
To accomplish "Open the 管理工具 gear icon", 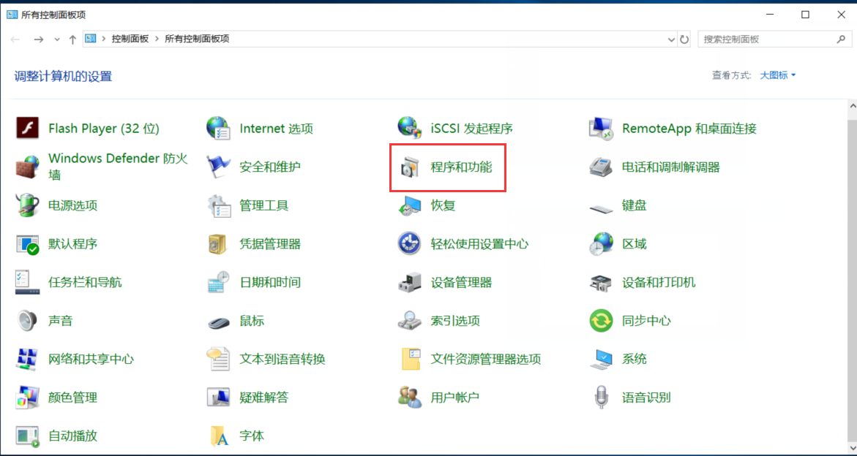I will pyautogui.click(x=219, y=205).
